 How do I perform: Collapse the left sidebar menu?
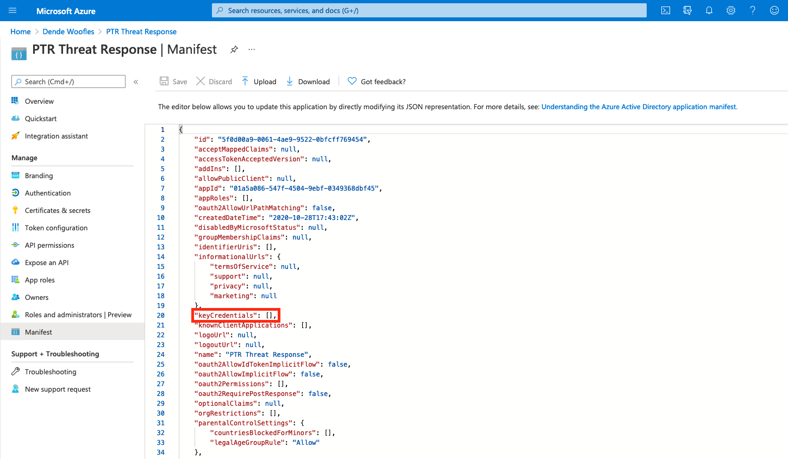click(x=136, y=82)
